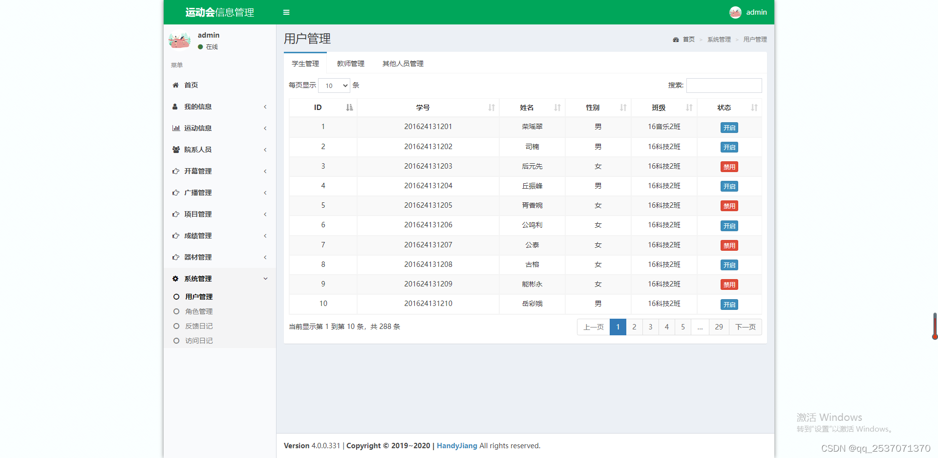Click the hand icon beside 项目管理
The height and width of the screenshot is (458, 938).
pyautogui.click(x=176, y=214)
